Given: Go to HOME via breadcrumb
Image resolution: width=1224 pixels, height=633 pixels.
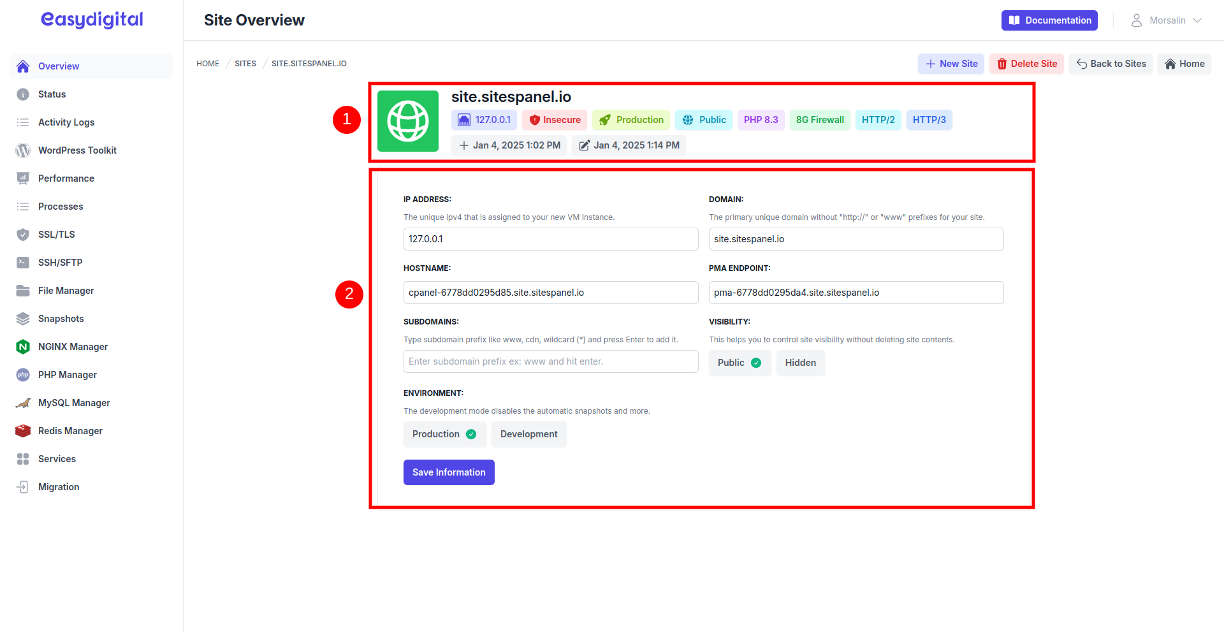Looking at the screenshot, I should pyautogui.click(x=207, y=63).
